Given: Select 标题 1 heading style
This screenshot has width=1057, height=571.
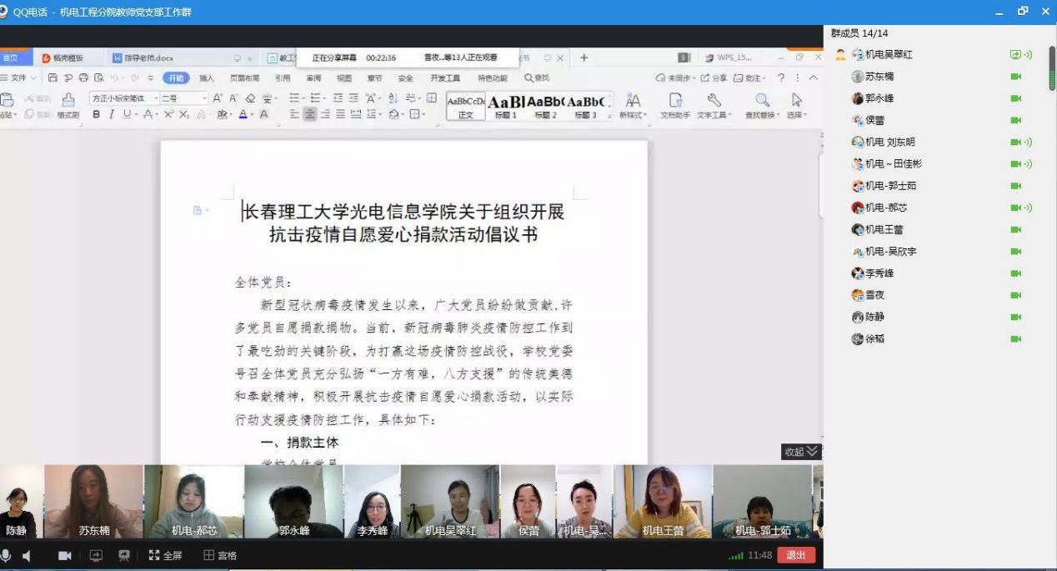Looking at the screenshot, I should point(505,106).
